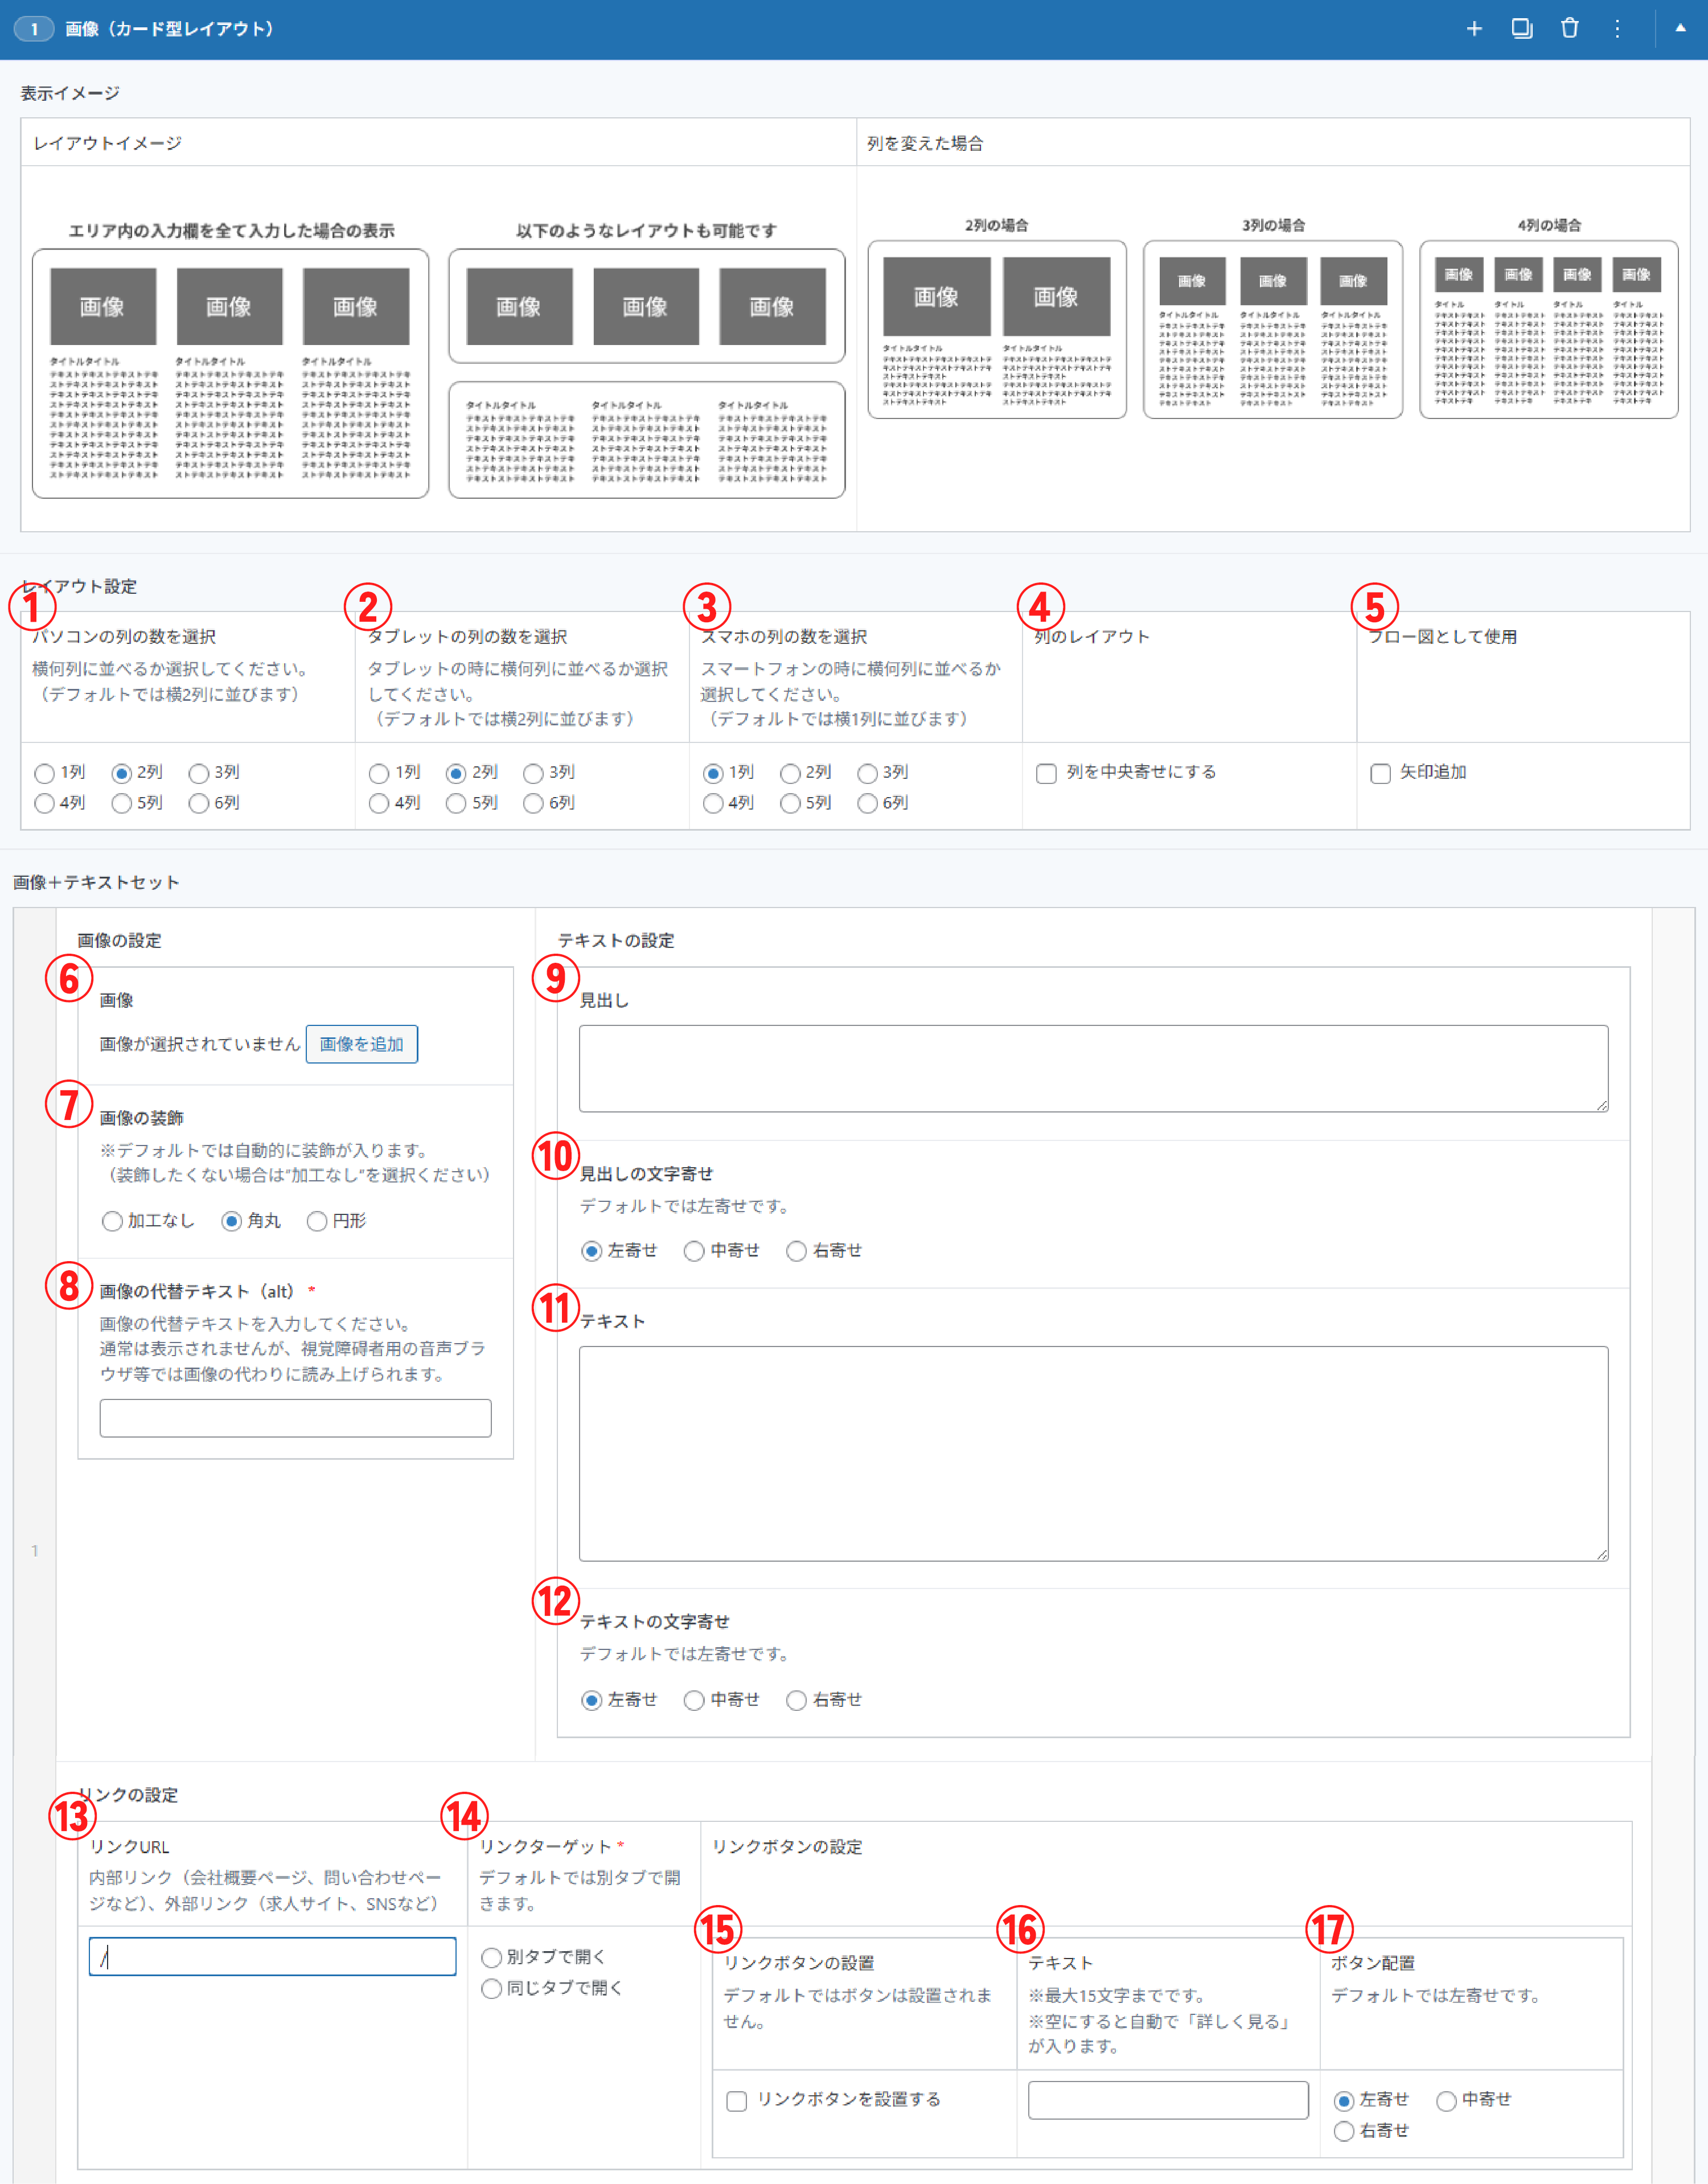Check the 矢印追加 checkbox
Viewport: 1708px width, 2184px height.
point(1380,773)
